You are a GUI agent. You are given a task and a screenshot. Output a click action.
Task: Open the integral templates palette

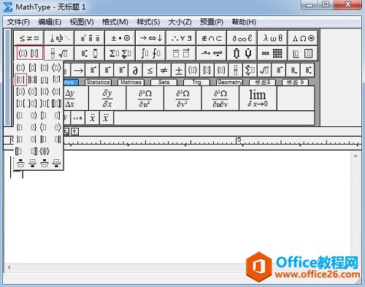coord(150,53)
